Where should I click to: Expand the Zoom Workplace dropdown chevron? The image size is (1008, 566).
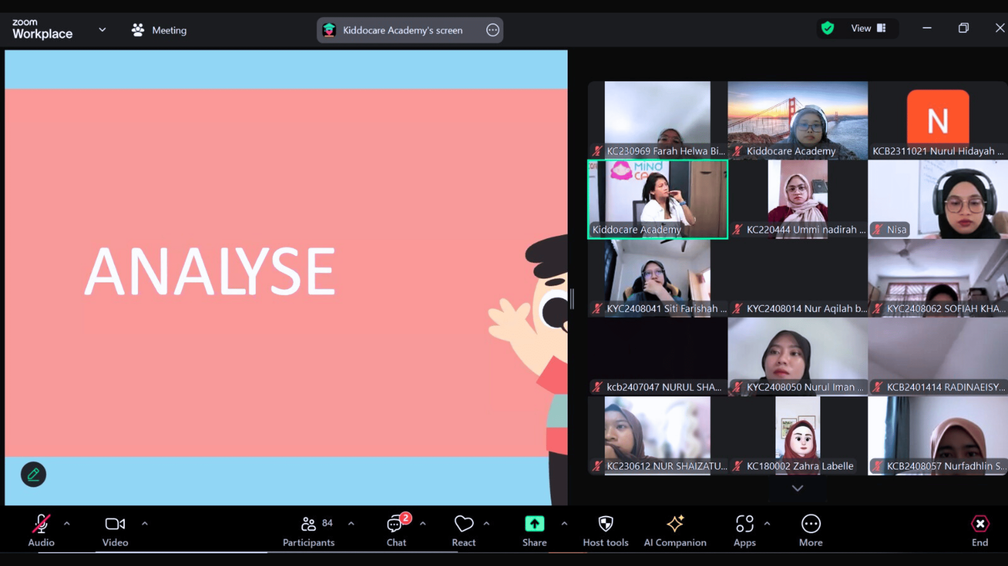pos(102,30)
